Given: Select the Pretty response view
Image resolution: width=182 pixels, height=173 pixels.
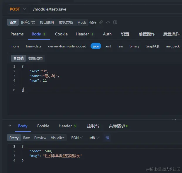Looking at the screenshot, I should click(14, 138).
